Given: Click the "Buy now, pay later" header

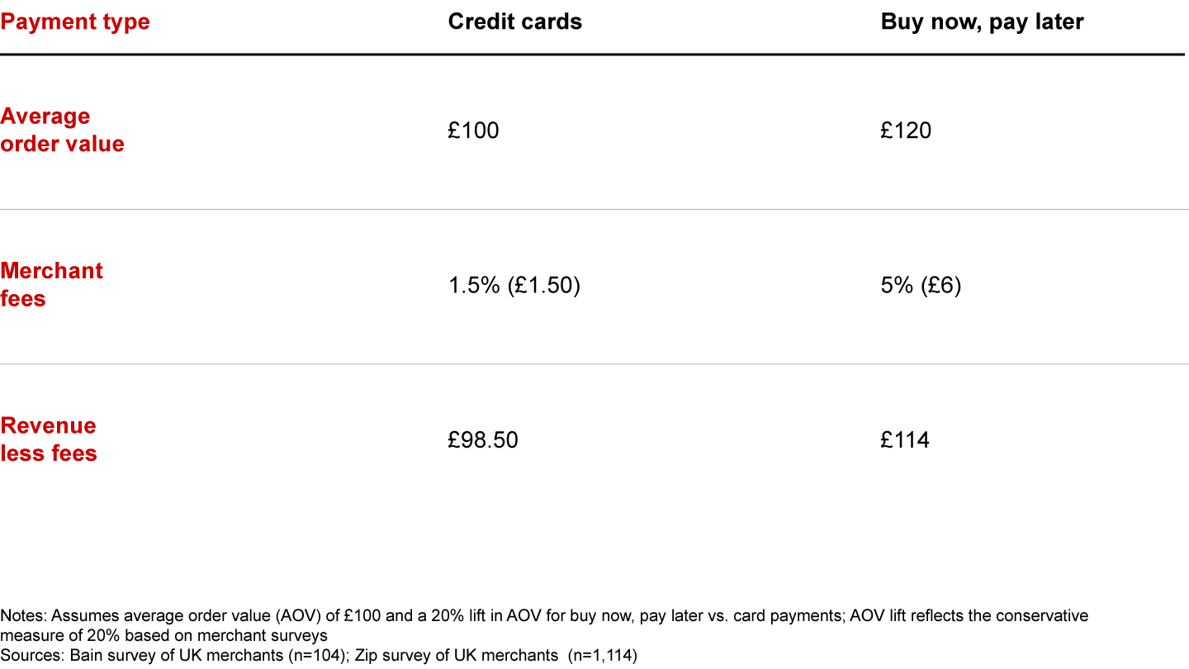Looking at the screenshot, I should [982, 21].
